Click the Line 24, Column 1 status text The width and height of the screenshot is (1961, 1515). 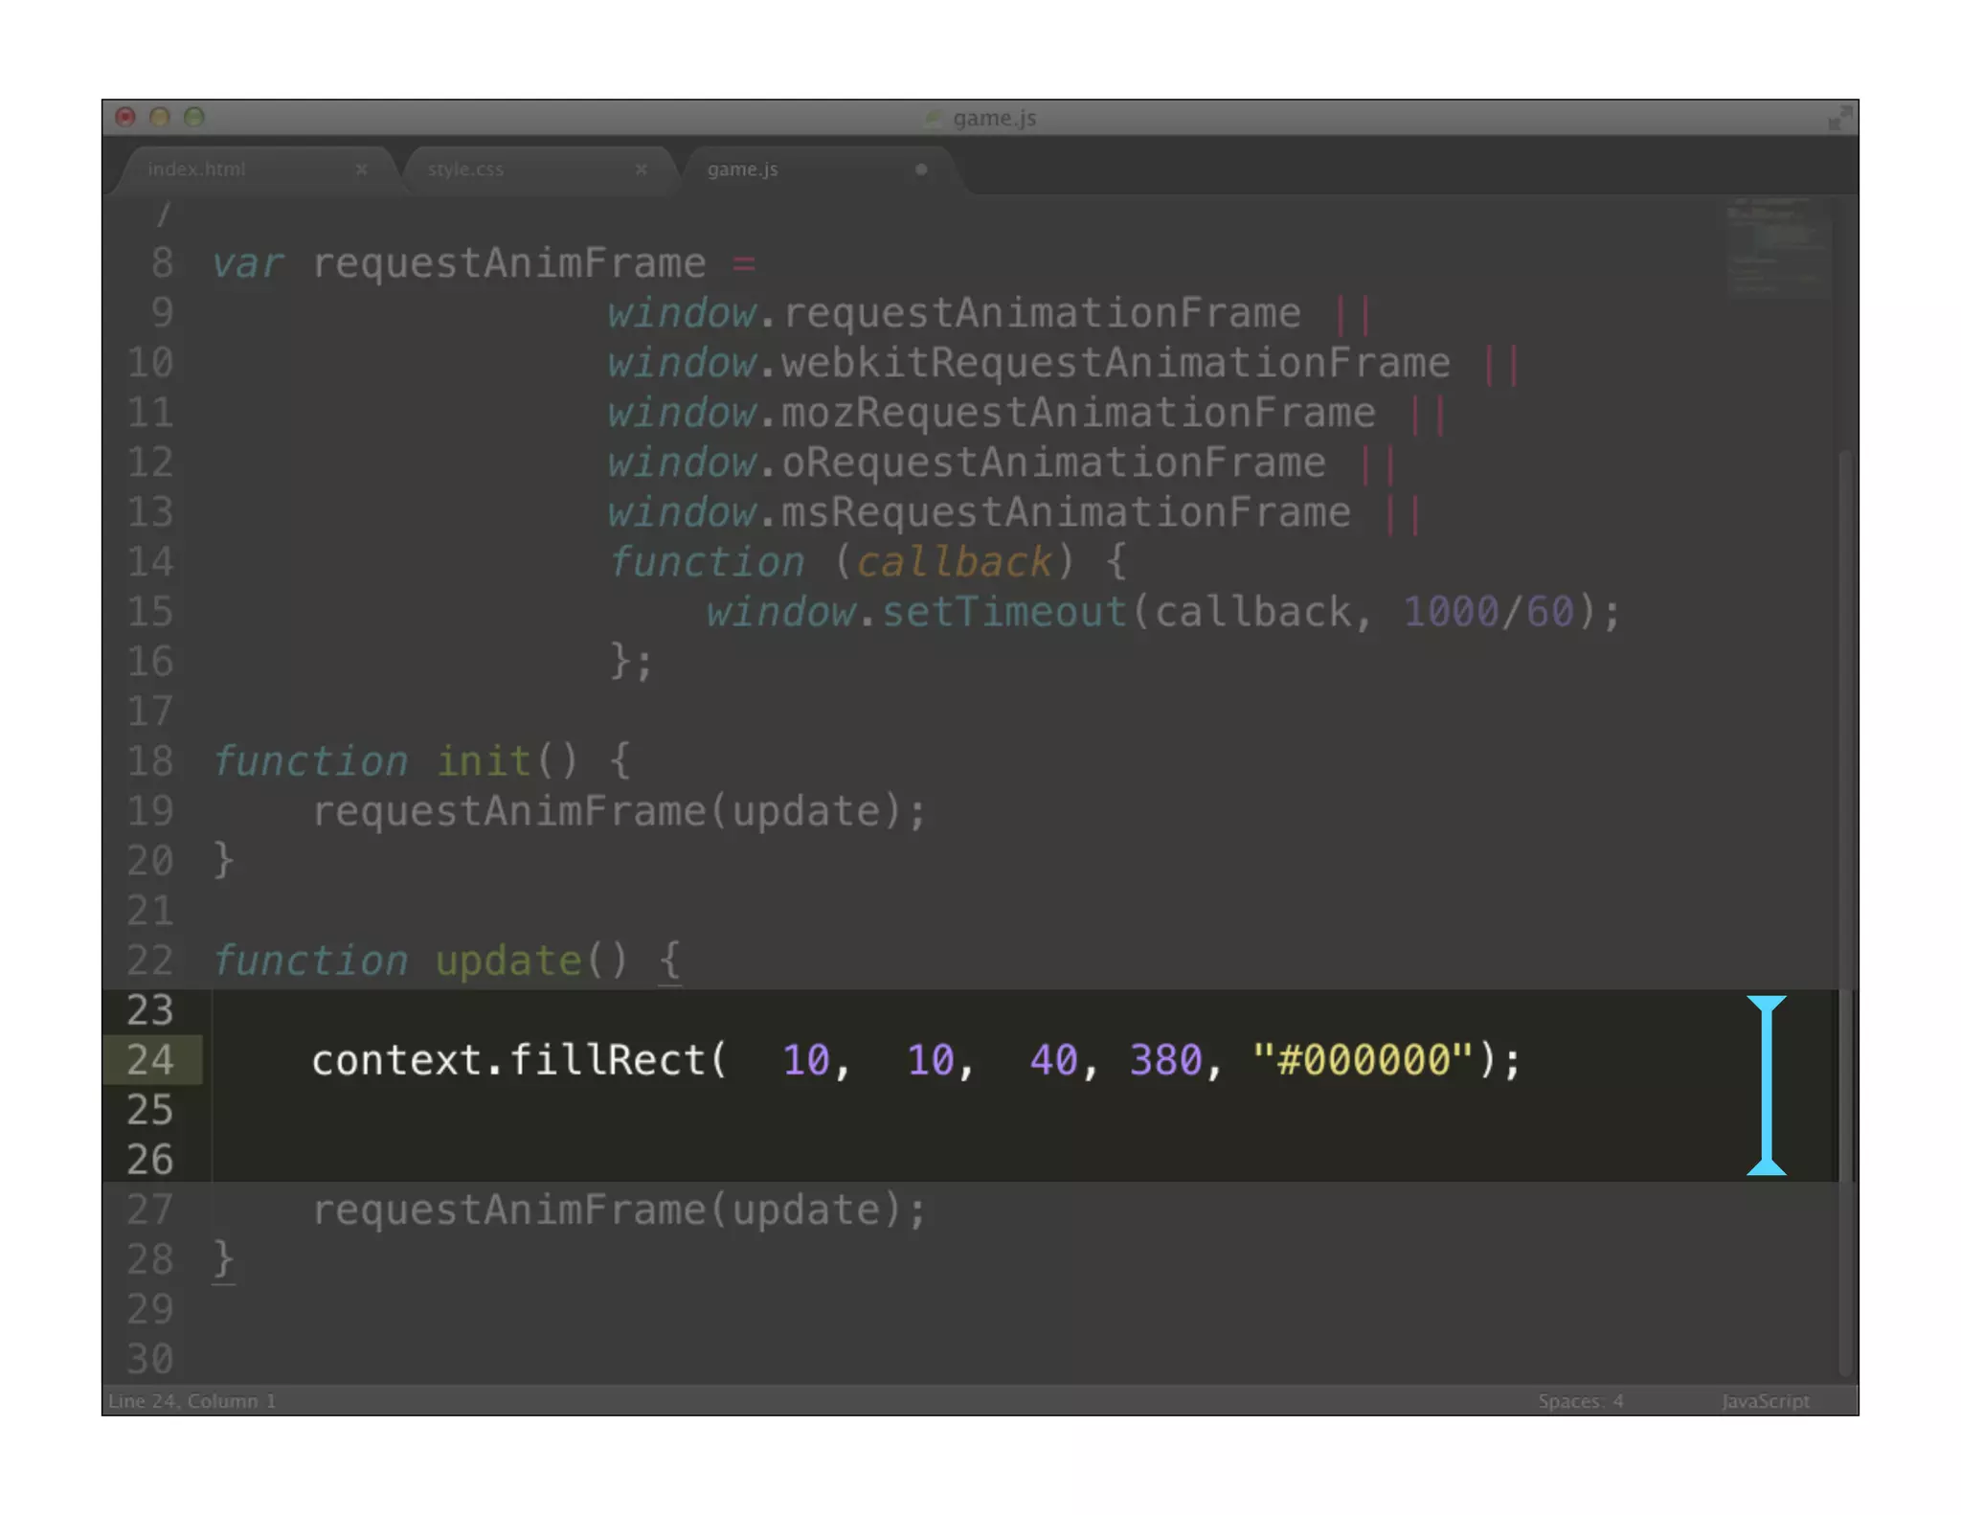pos(192,1401)
